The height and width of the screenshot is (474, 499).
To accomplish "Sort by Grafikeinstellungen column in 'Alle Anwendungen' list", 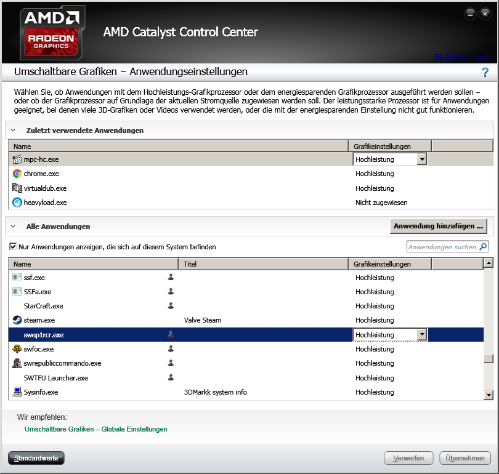I will 390,264.
